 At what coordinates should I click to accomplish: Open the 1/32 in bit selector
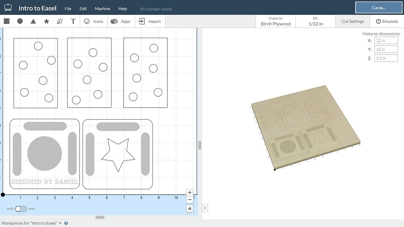(x=315, y=21)
